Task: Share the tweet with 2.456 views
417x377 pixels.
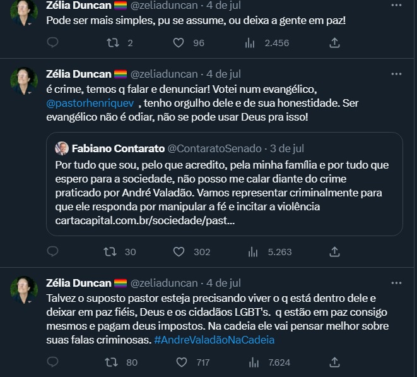Action: [x=335, y=43]
